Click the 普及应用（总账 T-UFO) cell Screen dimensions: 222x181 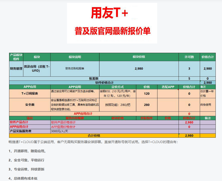click(x=37, y=69)
